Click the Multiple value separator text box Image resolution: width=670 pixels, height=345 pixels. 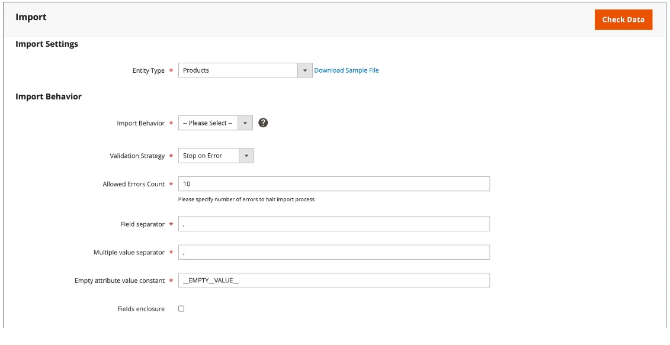[x=334, y=252]
